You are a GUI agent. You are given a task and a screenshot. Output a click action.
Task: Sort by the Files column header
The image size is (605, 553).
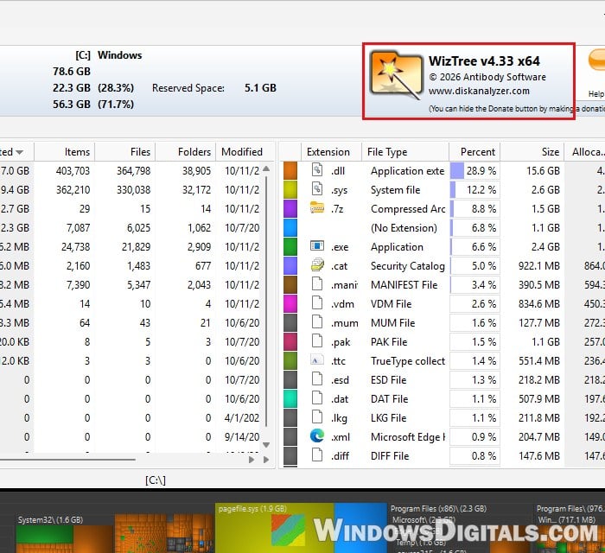[125, 151]
